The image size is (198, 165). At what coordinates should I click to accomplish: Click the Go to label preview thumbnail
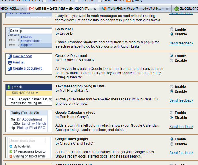[29, 37]
